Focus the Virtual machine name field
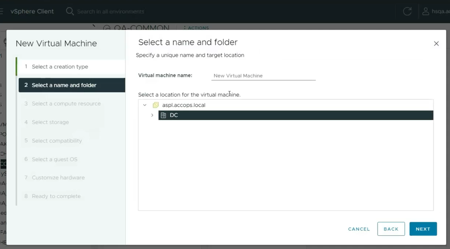The height and width of the screenshot is (249, 450). tap(263, 76)
